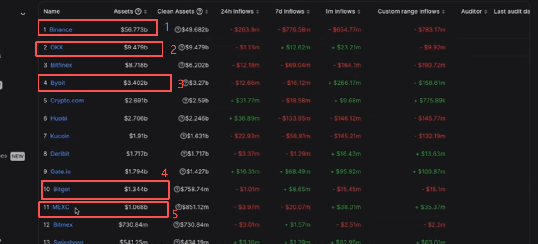Click help icon beside Binance clean assets
This screenshot has width=538, height=244.
178,29
